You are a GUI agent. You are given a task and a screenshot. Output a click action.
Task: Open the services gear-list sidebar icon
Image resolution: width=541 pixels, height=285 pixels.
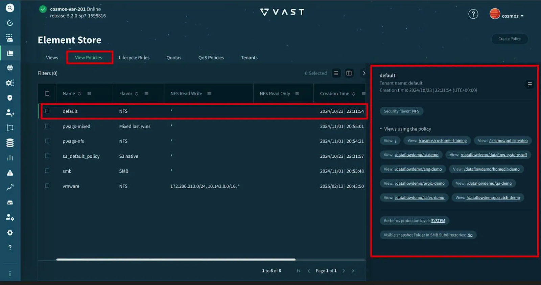click(10, 83)
